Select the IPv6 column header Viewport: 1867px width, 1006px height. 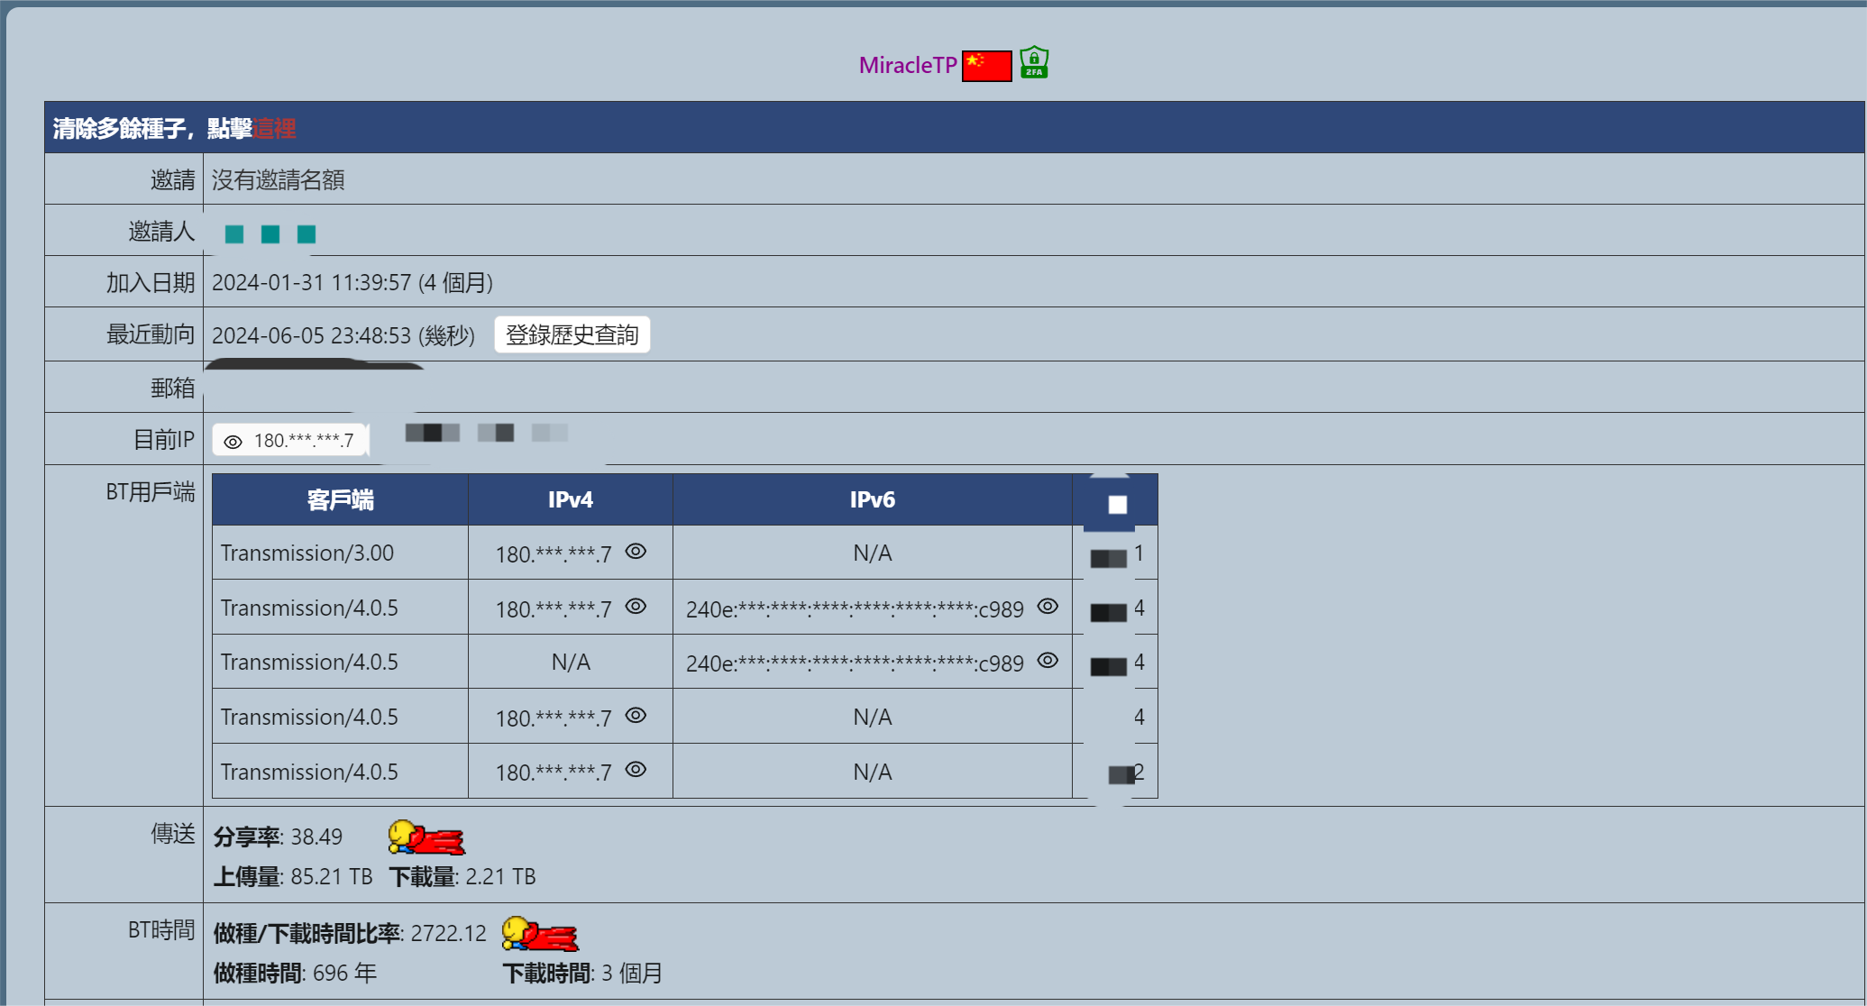(x=873, y=499)
